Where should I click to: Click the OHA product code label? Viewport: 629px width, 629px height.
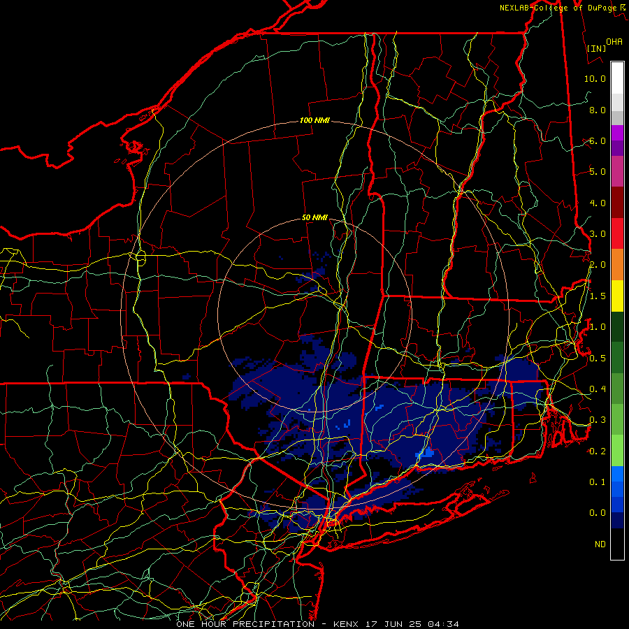click(x=614, y=42)
